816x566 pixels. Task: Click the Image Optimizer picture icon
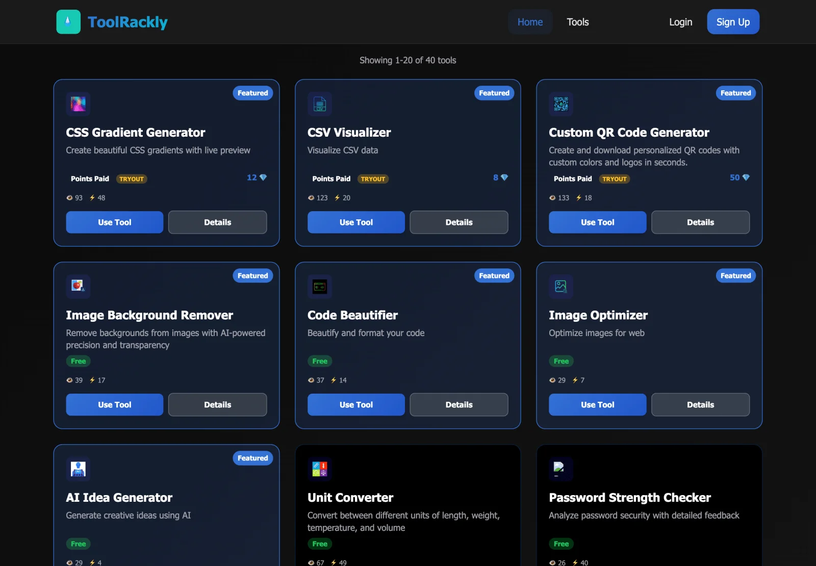coord(561,287)
